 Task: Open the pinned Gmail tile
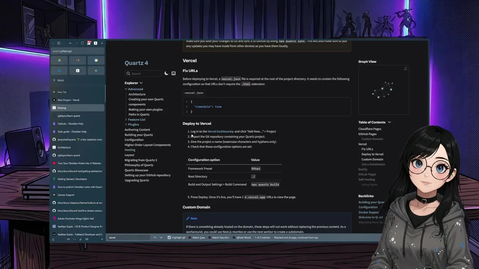[x=77, y=60]
